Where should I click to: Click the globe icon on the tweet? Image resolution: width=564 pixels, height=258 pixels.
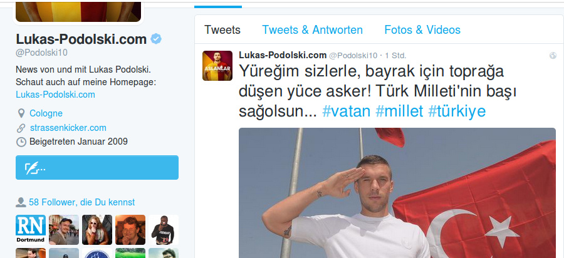click(x=553, y=55)
